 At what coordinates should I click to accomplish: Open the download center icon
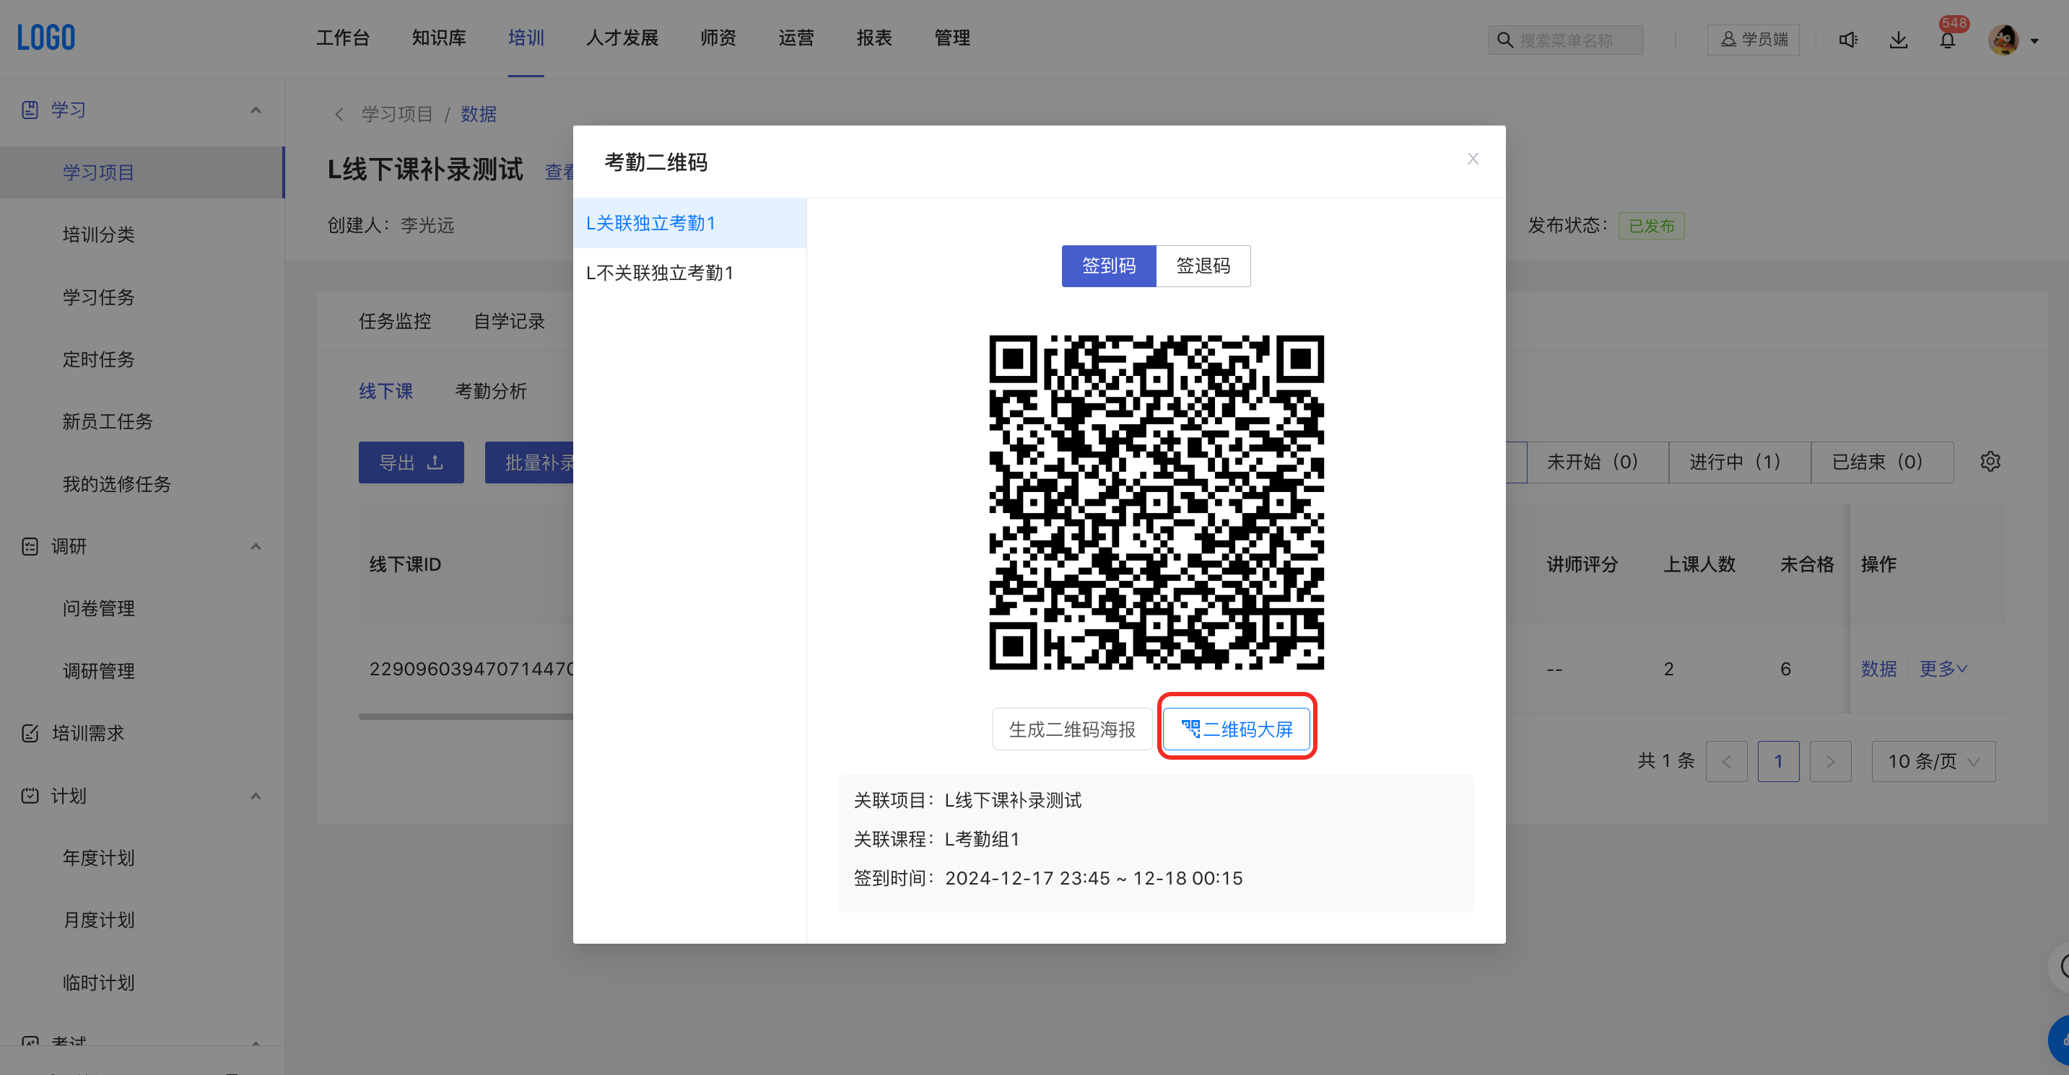(1899, 40)
